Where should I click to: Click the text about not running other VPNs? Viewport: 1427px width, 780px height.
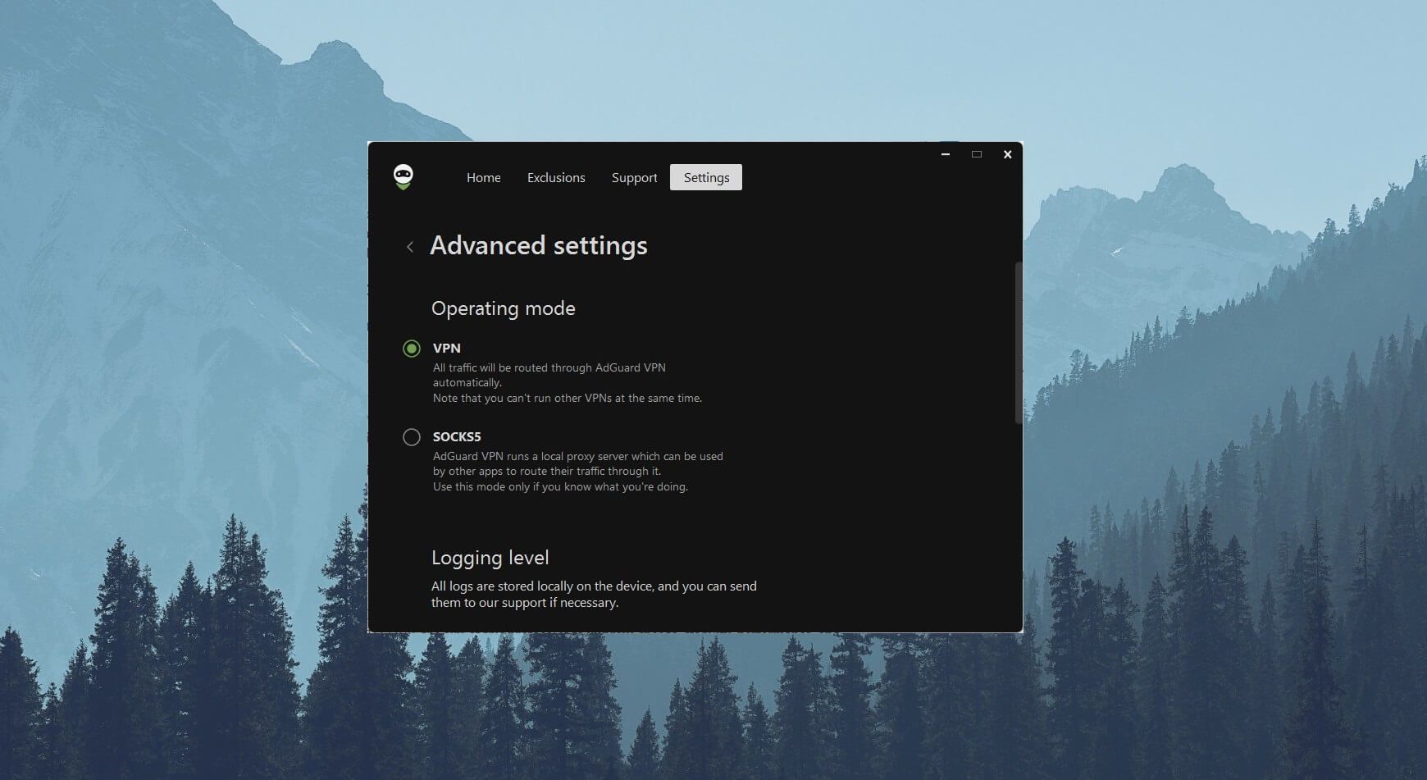click(568, 398)
